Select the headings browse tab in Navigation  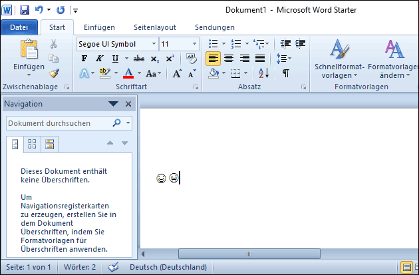tap(15, 144)
